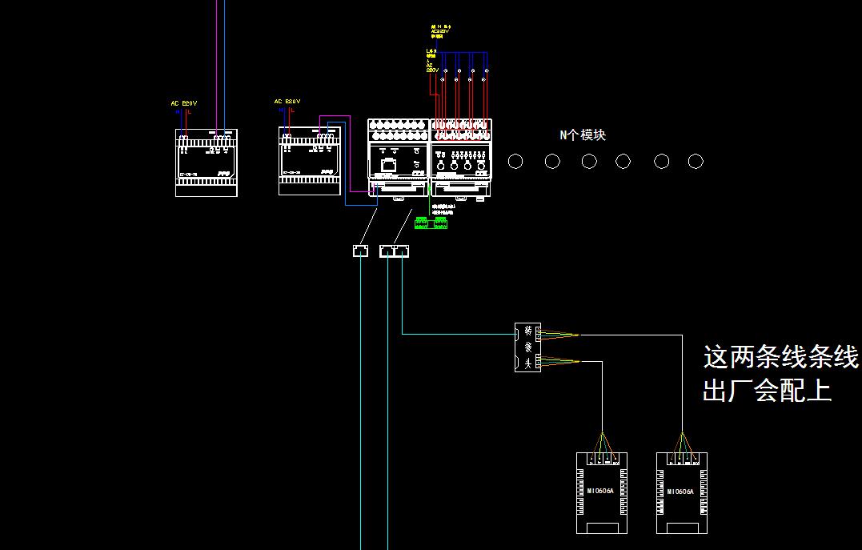Select the 这两条线条线 annotation text
862x550 pixels.
tap(780, 356)
